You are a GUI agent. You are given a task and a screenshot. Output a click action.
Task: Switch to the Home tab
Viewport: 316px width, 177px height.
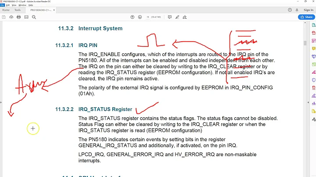pos(6,10)
